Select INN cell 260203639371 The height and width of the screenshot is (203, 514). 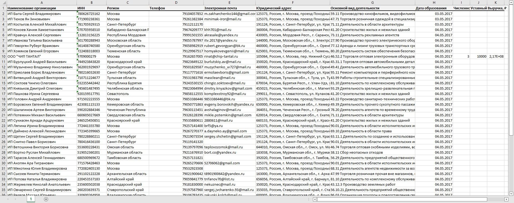pyautogui.click(x=92, y=190)
